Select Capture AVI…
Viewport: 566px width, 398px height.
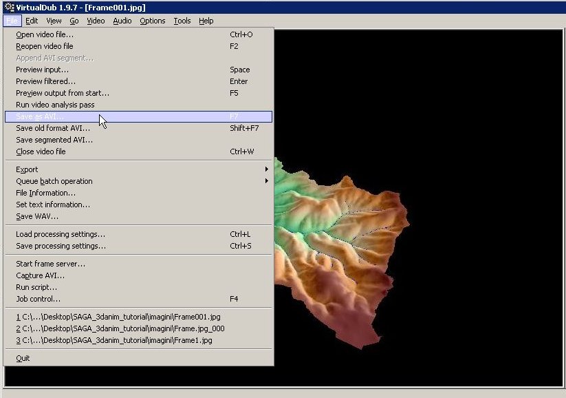coord(139,275)
